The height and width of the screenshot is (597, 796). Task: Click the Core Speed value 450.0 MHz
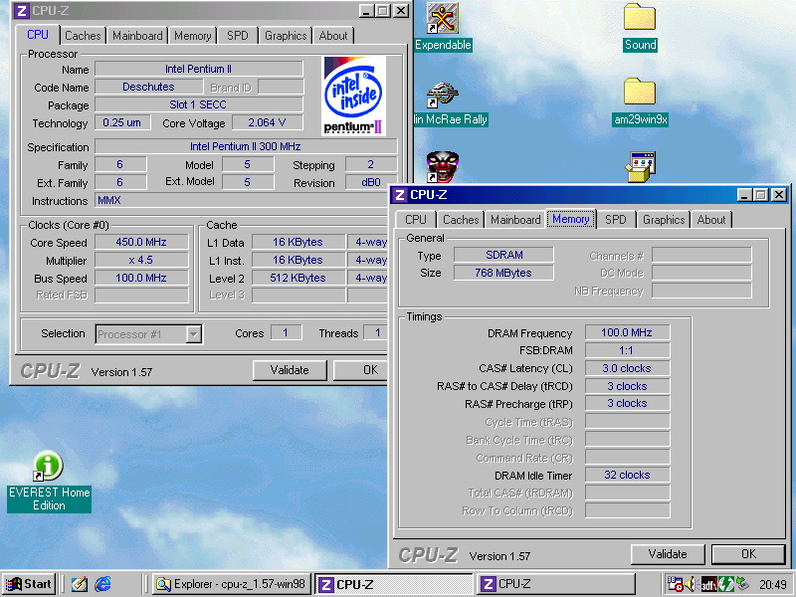click(x=141, y=242)
